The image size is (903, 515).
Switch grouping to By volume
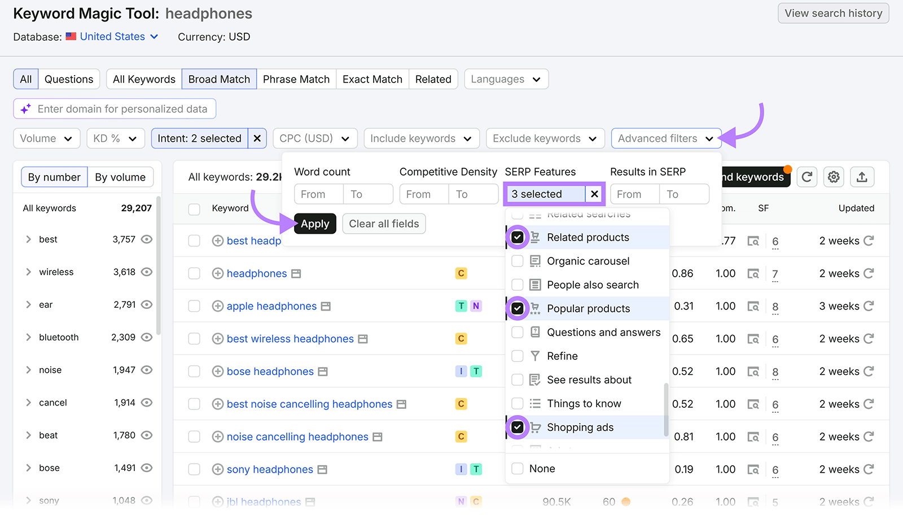(120, 177)
